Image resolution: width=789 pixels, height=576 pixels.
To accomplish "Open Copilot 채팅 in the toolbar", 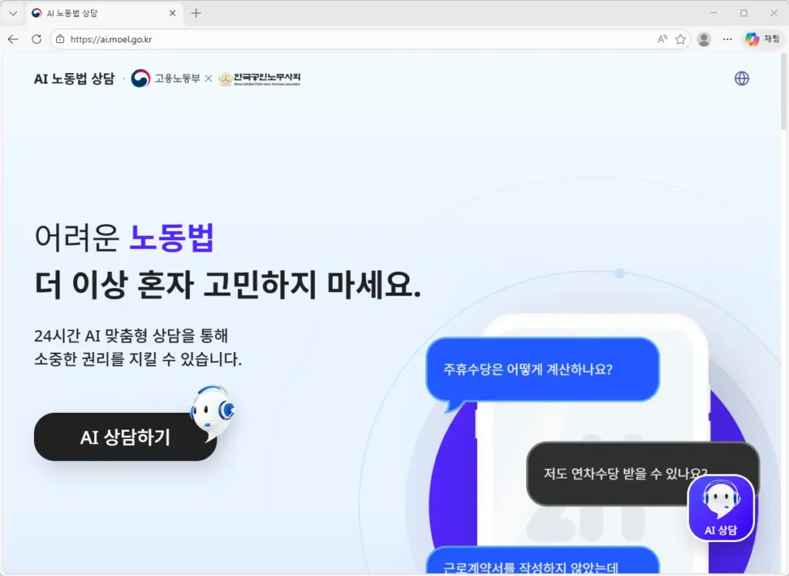I will tap(760, 39).
